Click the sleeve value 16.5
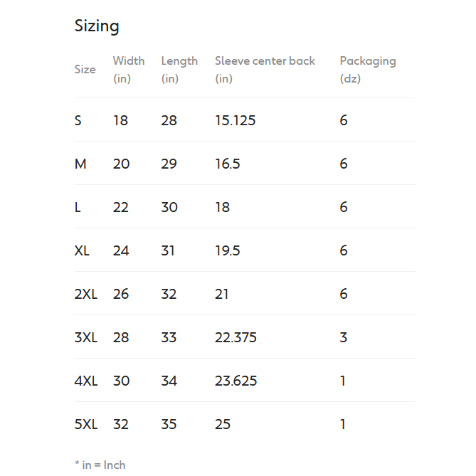The height and width of the screenshot is (476, 476). 228,164
